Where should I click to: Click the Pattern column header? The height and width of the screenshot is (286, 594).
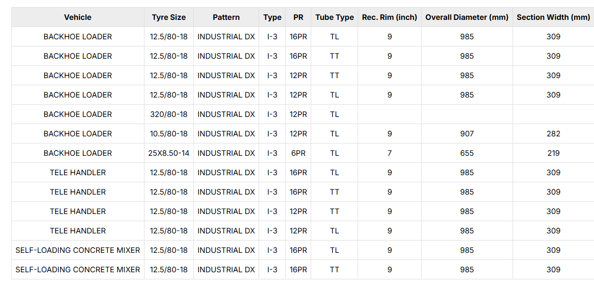[x=226, y=17]
